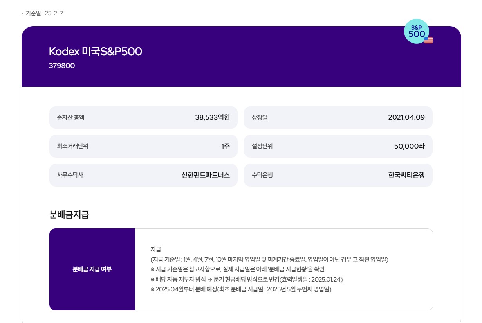Image resolution: width=482 pixels, height=323 pixels.
Task: Click the 2025.04월부터 분배 예정 line
Action: point(241,290)
